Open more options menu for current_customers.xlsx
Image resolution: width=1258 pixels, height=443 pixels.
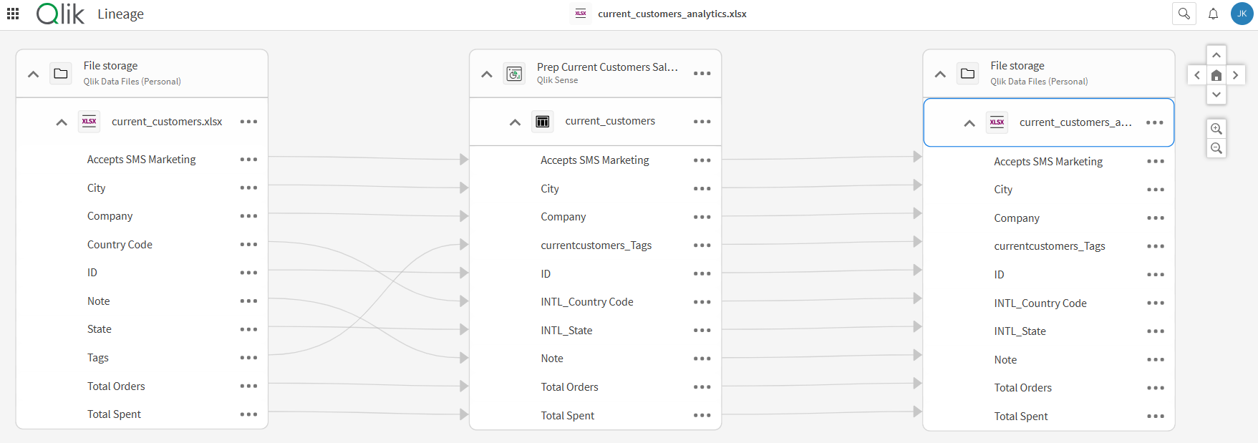point(248,122)
